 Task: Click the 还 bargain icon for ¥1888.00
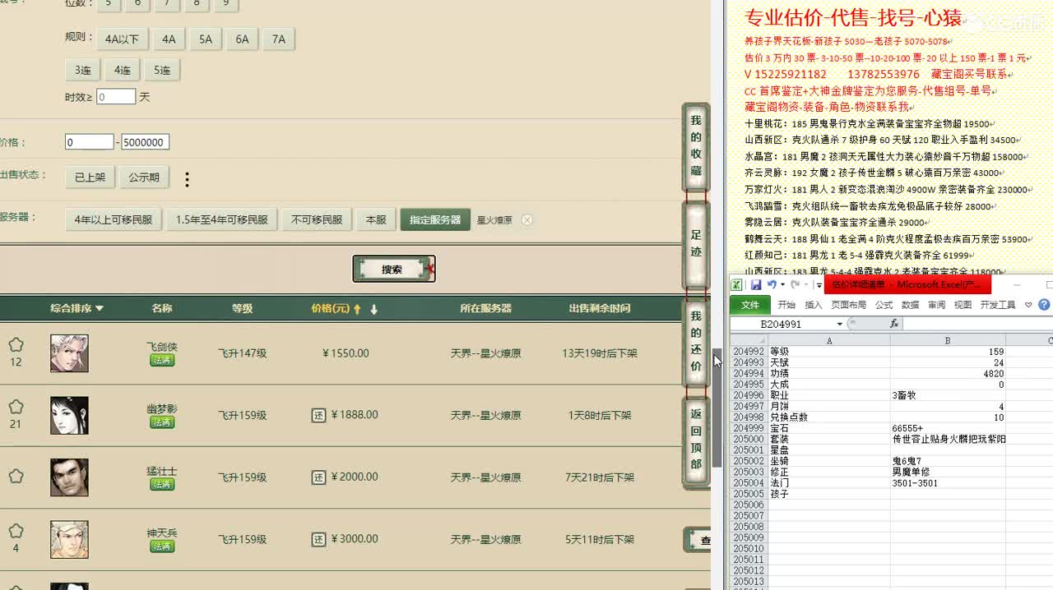(x=319, y=415)
